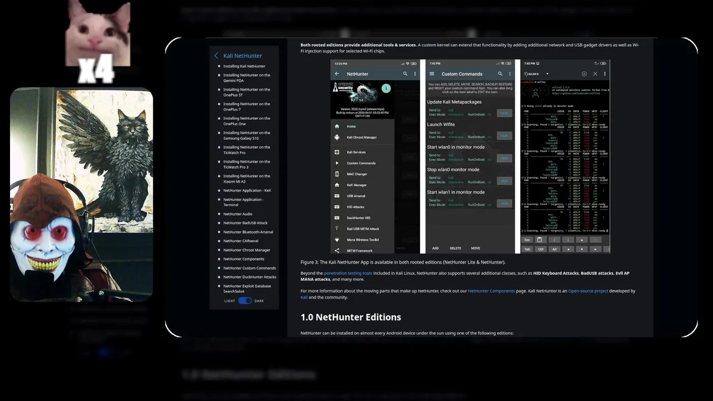This screenshot has height=401, width=713.
Task: Click the cat x4 emote image
Action: point(98,42)
